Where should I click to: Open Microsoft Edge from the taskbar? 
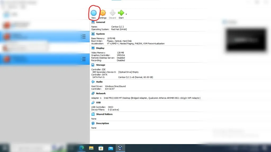[82, 148]
